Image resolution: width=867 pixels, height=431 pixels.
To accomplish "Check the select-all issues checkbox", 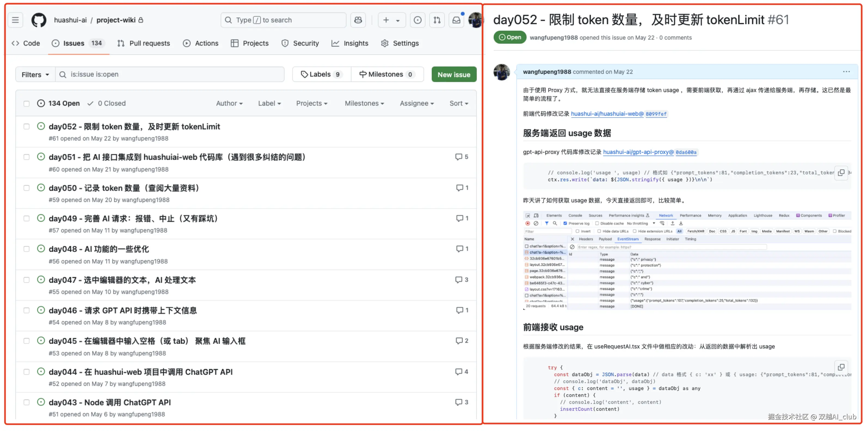I will [x=27, y=104].
